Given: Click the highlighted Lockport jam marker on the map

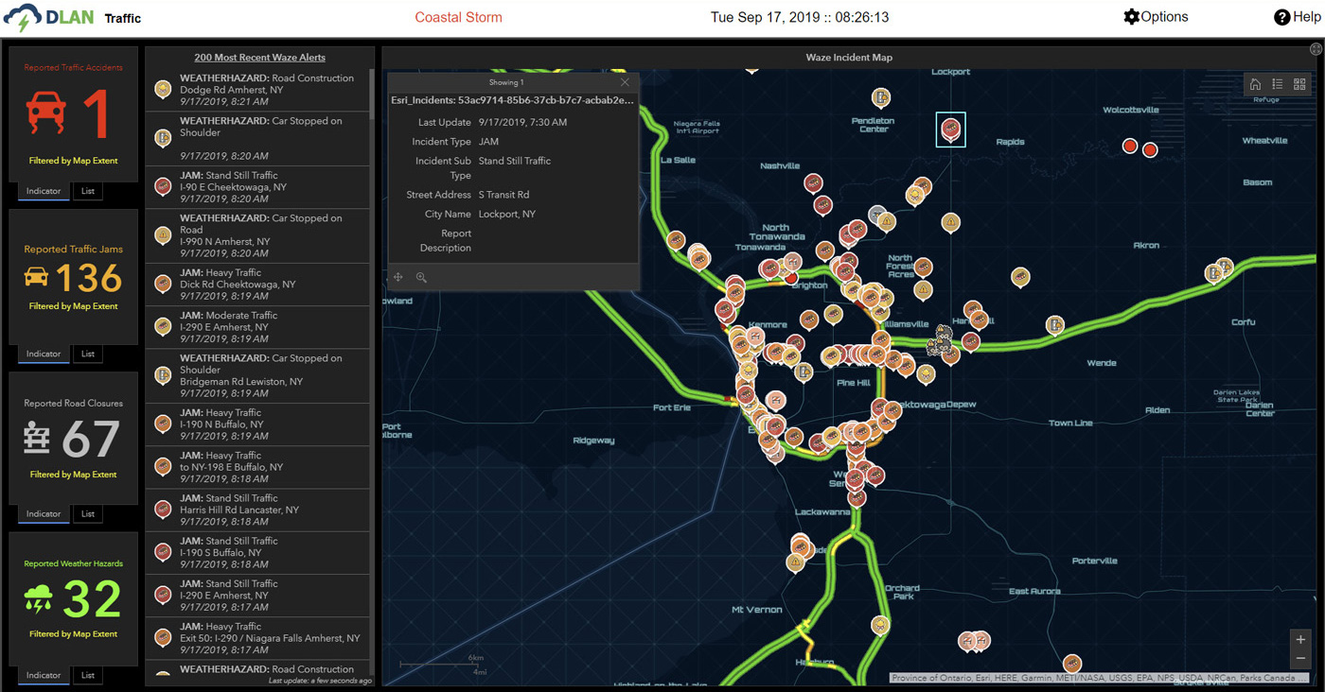Looking at the screenshot, I should pyautogui.click(x=950, y=129).
